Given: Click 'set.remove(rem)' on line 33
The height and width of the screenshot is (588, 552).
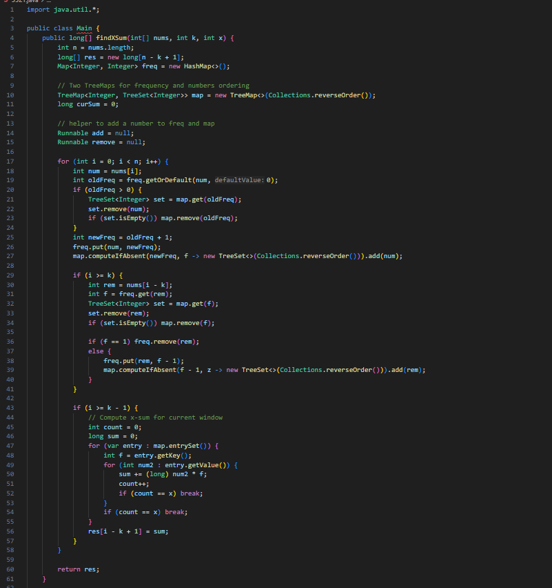Looking at the screenshot, I should [117, 313].
